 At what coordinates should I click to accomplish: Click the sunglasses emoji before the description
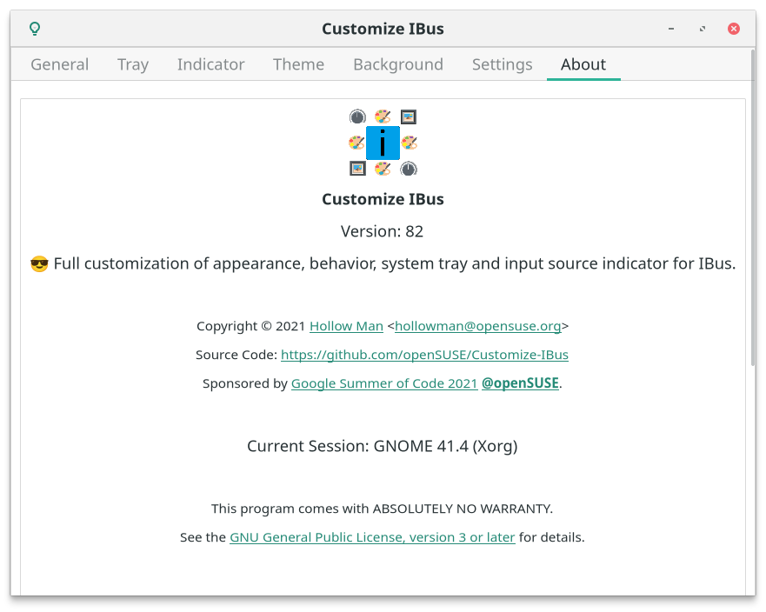[39, 264]
